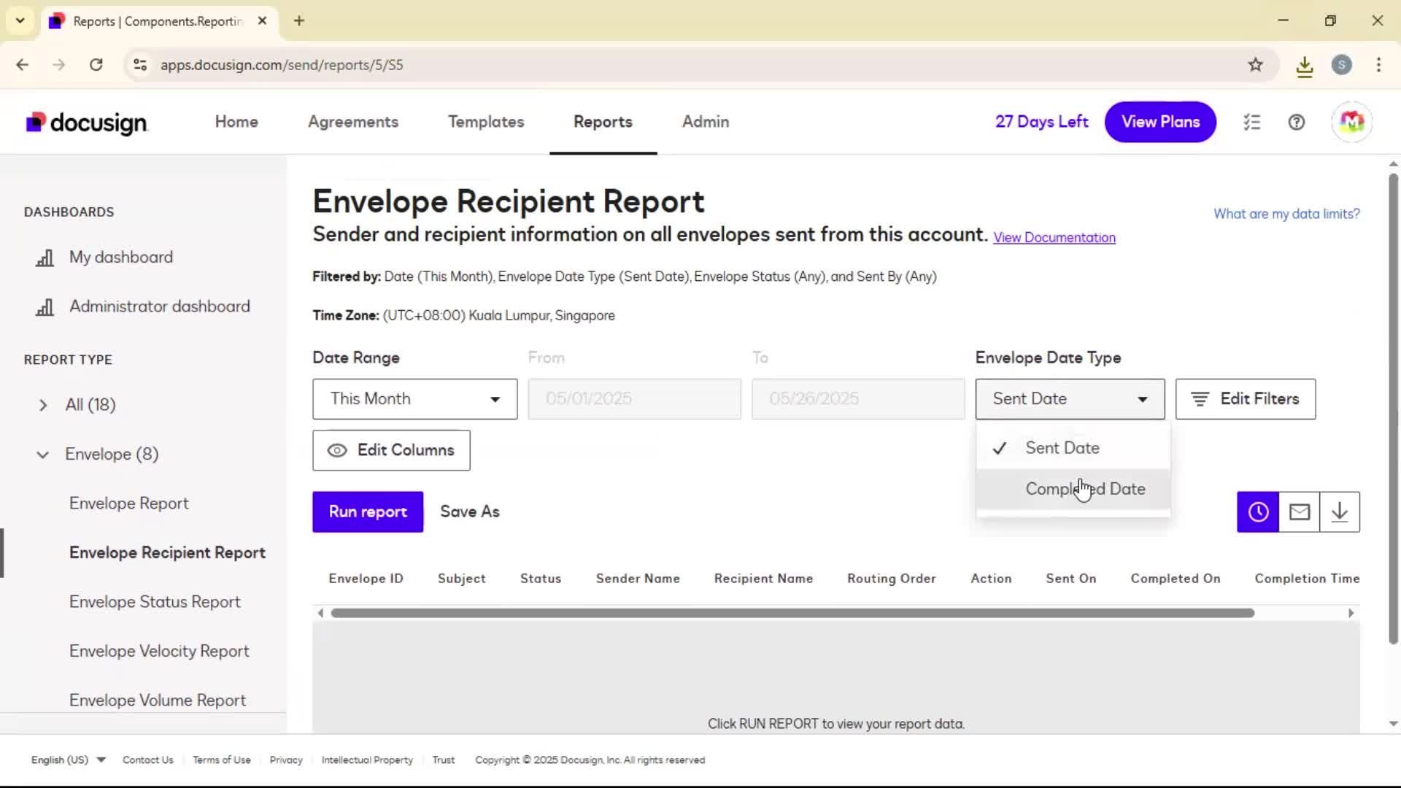Image resolution: width=1401 pixels, height=788 pixels.
Task: Open My dashboard
Action: tap(121, 258)
